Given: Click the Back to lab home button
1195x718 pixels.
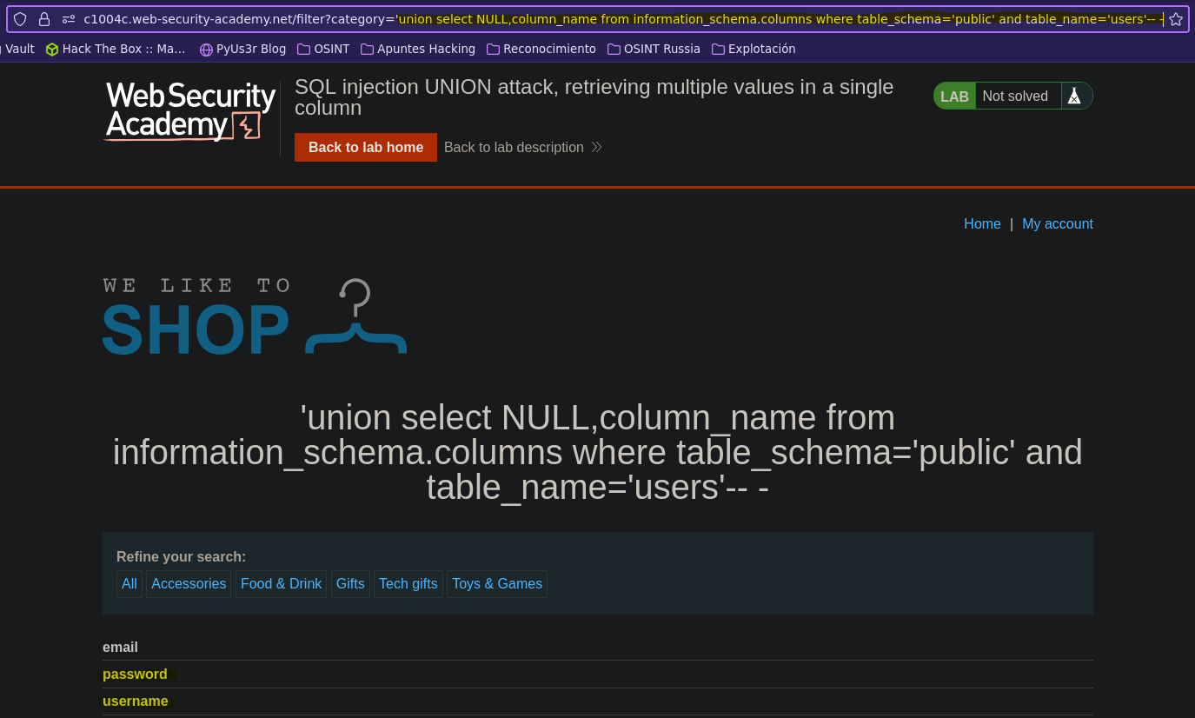Looking at the screenshot, I should [366, 147].
